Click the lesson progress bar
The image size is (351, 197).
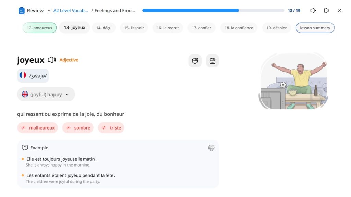pyautogui.click(x=213, y=11)
